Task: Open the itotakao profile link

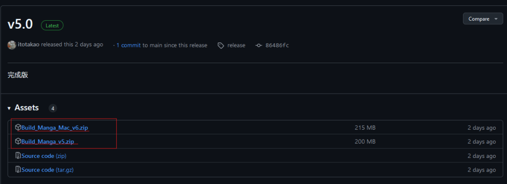Action: click(x=28, y=45)
